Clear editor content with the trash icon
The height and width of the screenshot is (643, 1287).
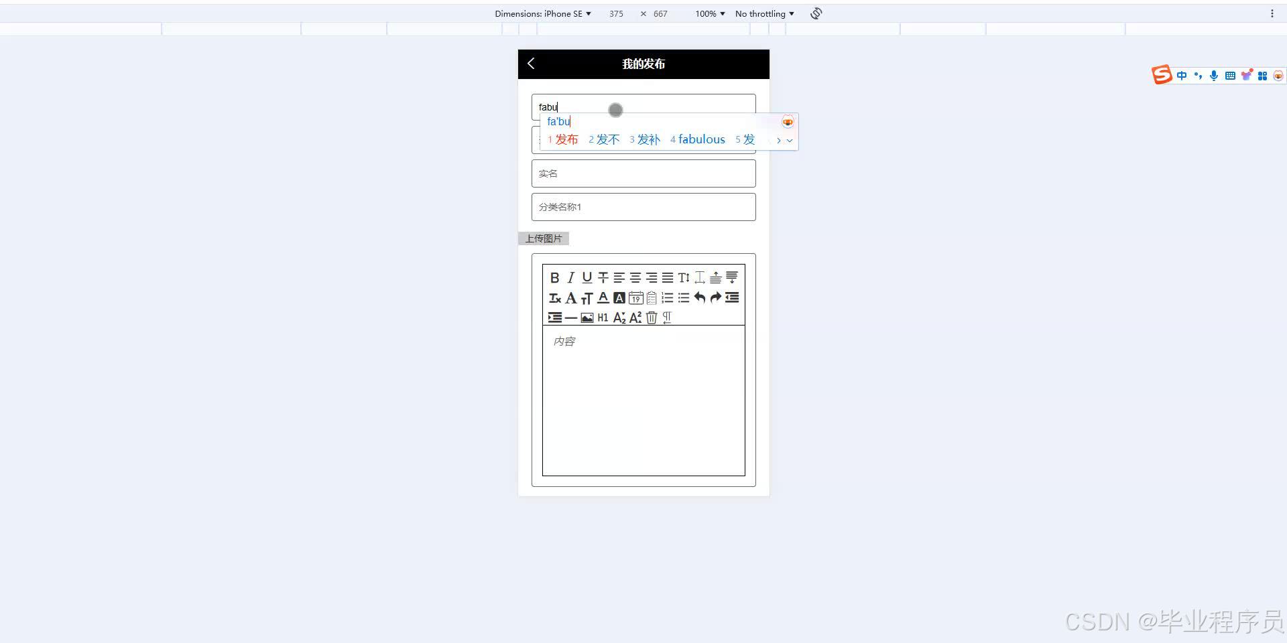tap(651, 317)
